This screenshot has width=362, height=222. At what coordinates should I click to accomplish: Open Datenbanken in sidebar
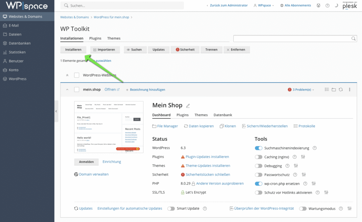27,43
